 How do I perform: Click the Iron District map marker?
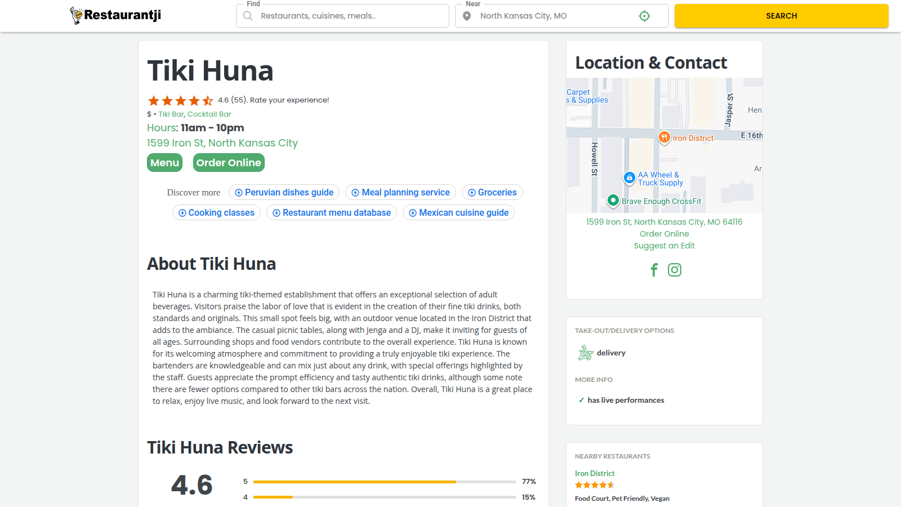click(664, 137)
